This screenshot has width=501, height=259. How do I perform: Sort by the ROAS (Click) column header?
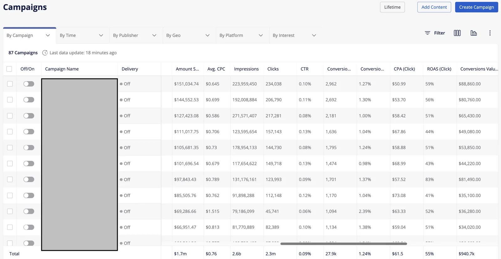(439, 69)
